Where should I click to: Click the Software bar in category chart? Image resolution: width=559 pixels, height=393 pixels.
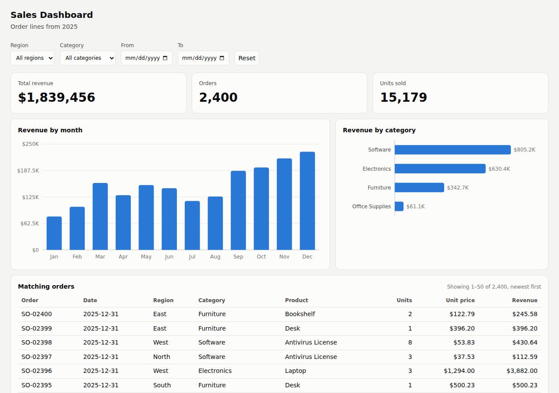pyautogui.click(x=453, y=150)
